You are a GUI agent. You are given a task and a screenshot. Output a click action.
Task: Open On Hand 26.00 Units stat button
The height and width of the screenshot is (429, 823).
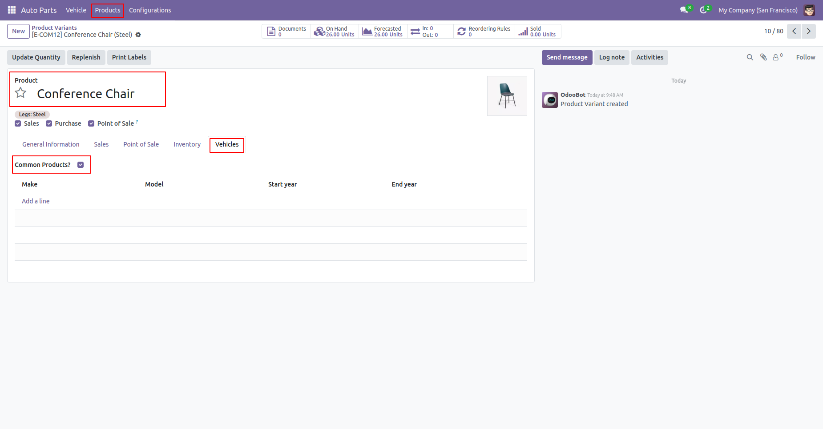[x=335, y=32]
